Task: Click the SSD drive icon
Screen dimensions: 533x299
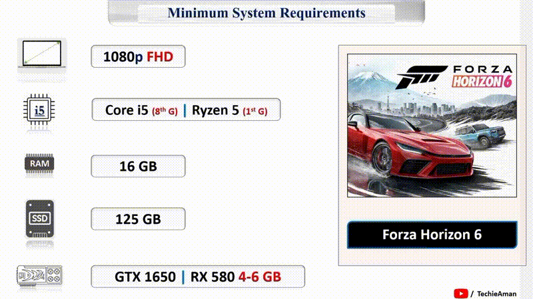Action: [40, 219]
